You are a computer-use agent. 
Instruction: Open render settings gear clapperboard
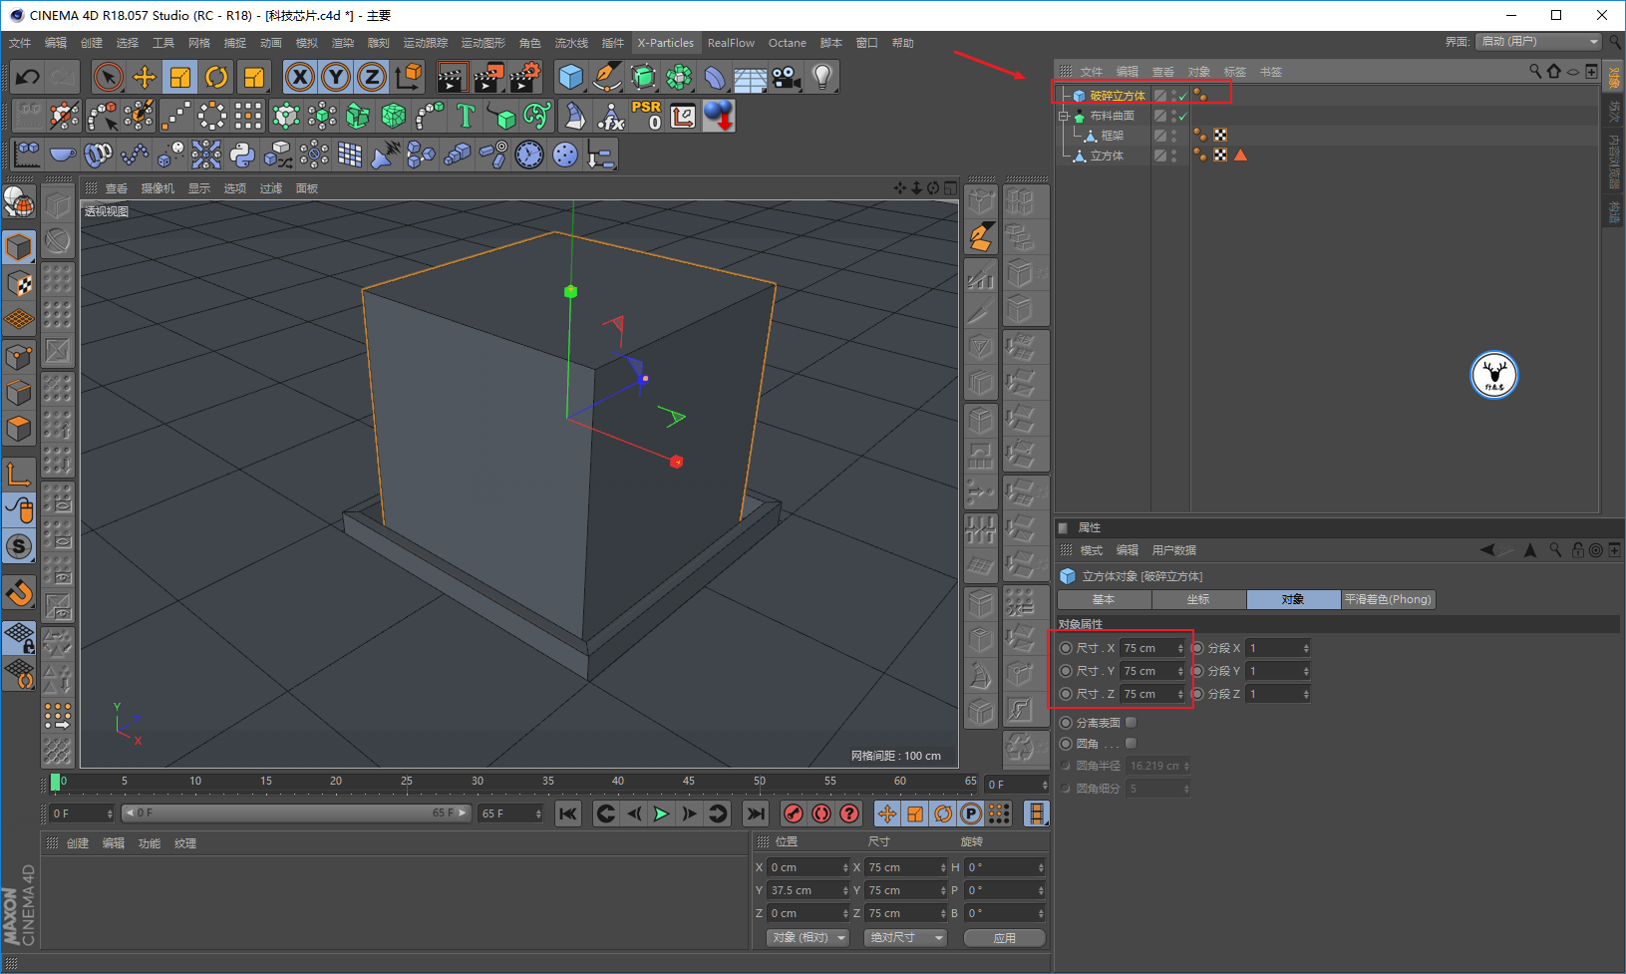tap(524, 77)
